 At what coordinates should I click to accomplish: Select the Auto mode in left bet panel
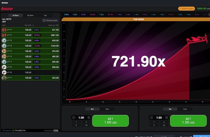tap(107, 109)
